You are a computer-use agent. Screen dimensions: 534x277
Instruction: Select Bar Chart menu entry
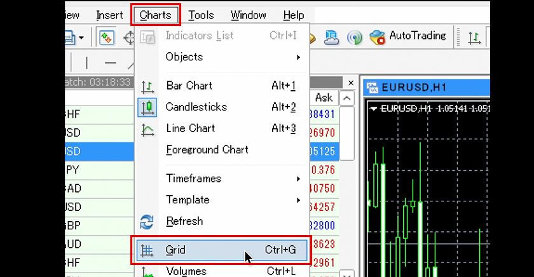coord(222,86)
